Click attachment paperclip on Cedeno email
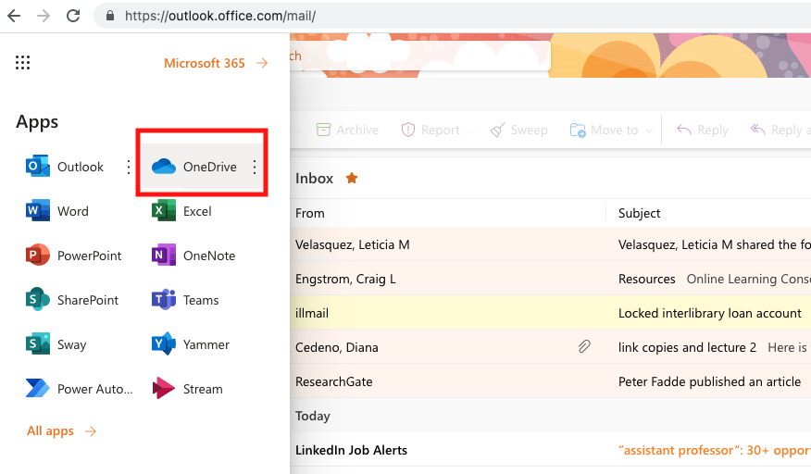The image size is (811, 474). (x=584, y=346)
